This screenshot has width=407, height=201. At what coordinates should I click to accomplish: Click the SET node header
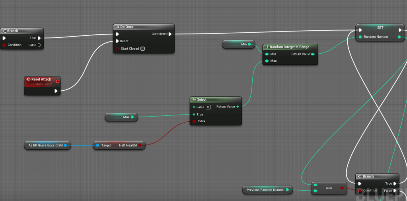pos(380,28)
